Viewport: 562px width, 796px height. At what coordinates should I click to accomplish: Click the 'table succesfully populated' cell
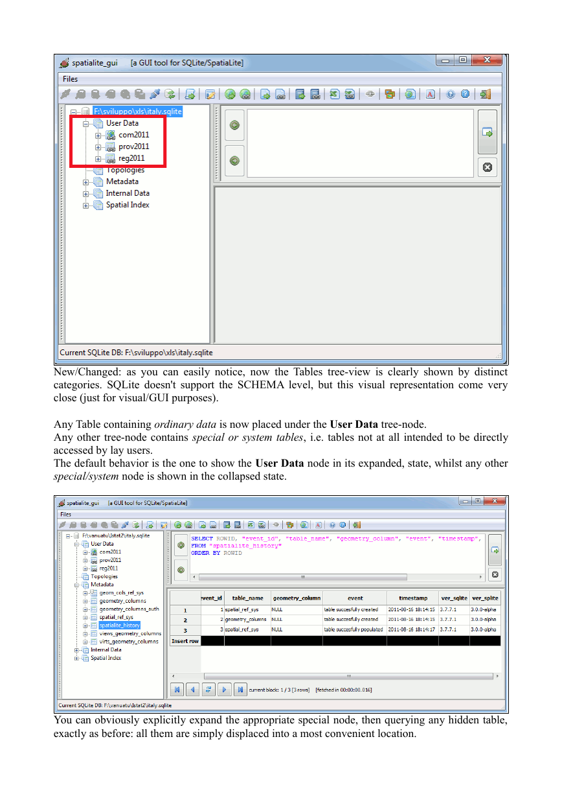(355, 629)
